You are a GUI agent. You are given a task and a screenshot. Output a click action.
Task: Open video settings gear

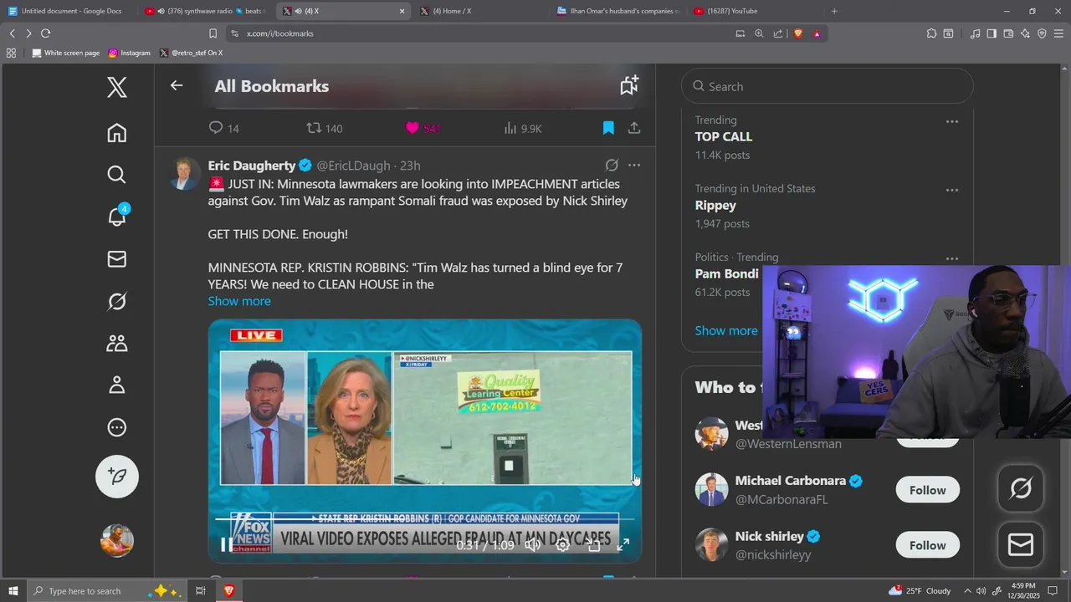563,545
